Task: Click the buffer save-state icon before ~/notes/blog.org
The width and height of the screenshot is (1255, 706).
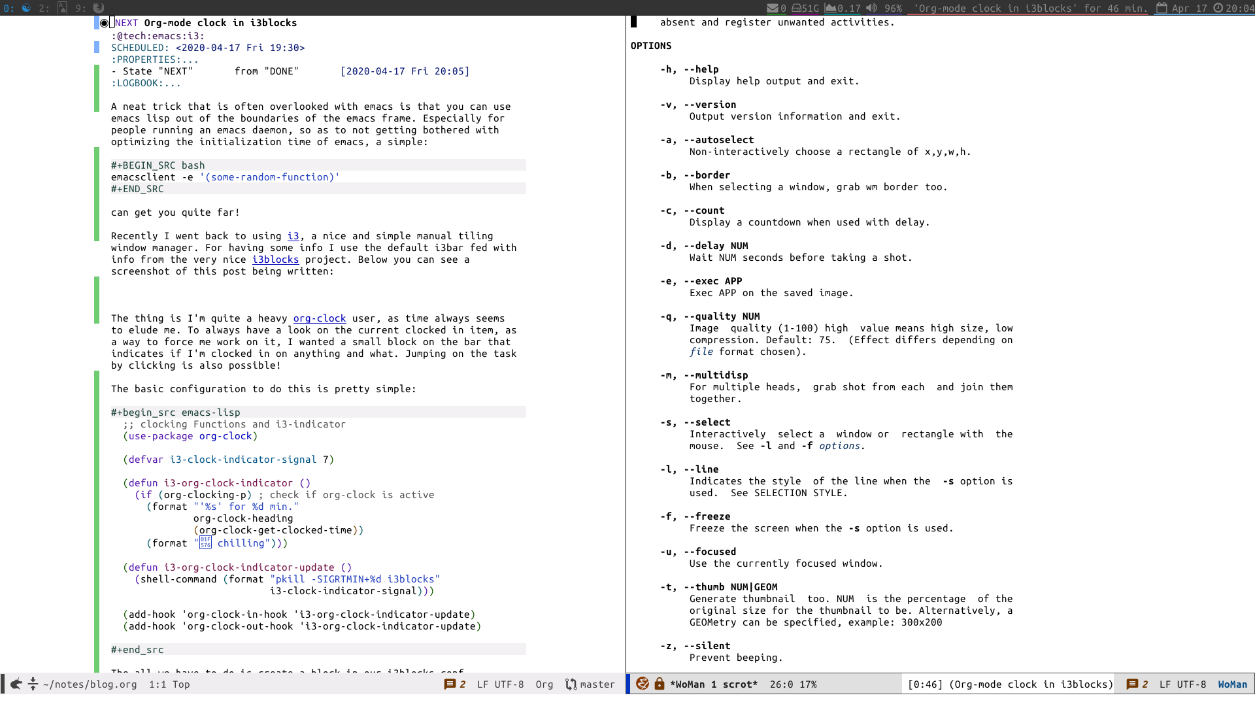Action: click(x=33, y=684)
